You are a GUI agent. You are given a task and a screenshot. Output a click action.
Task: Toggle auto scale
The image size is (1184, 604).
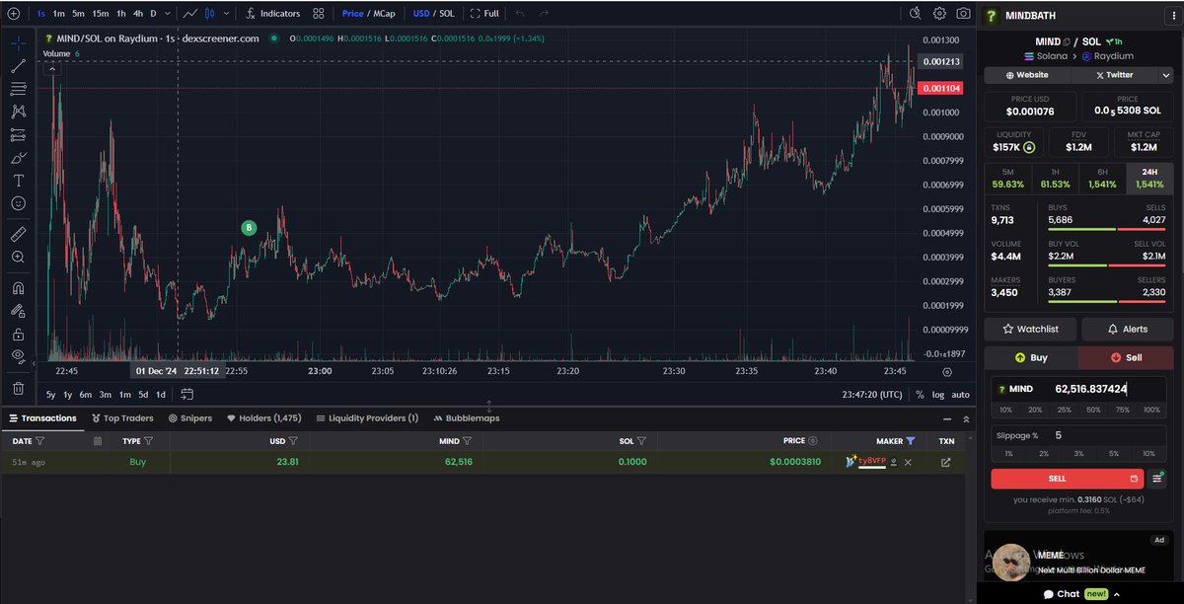tap(960, 395)
